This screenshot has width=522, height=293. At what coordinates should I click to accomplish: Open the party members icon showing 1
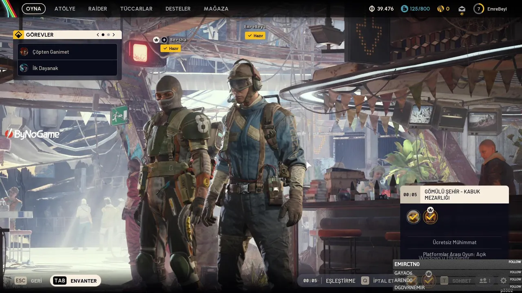[485, 281]
